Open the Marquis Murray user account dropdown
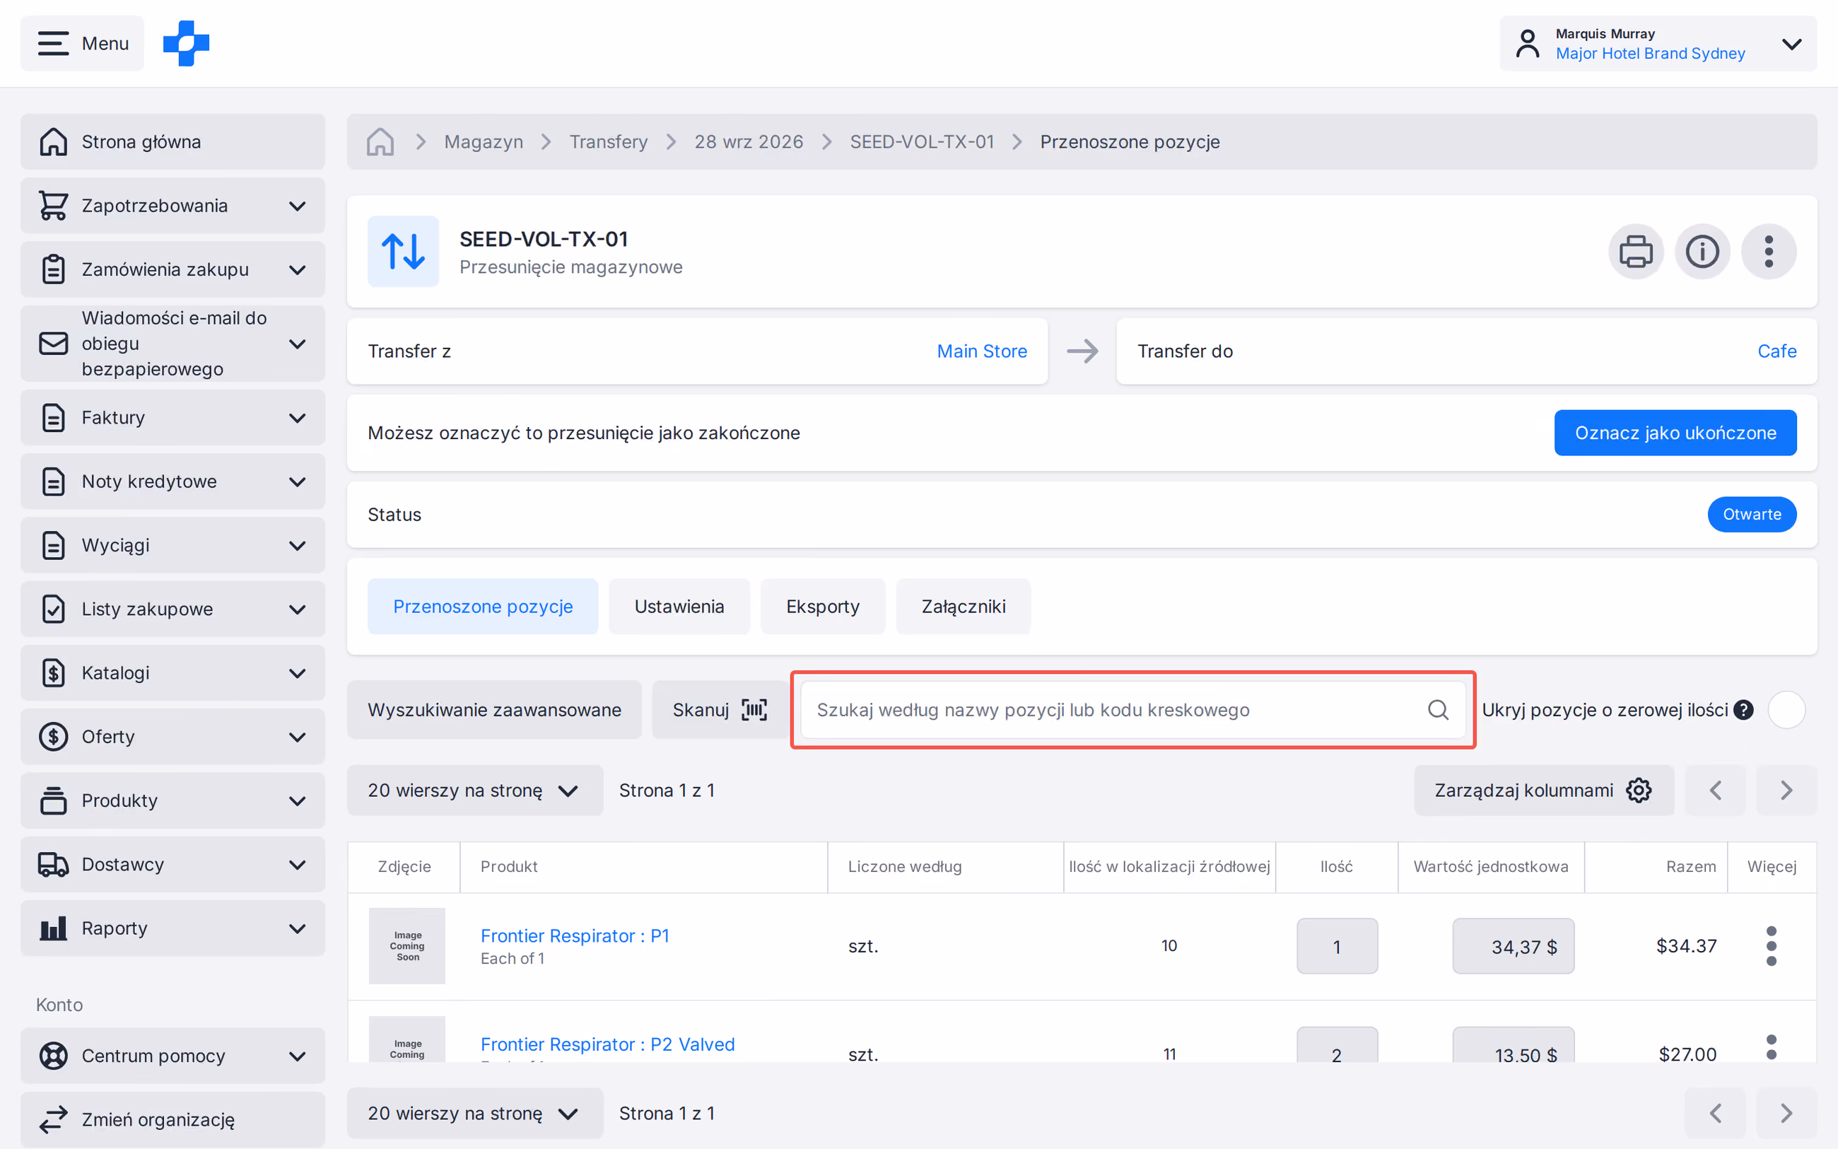The width and height of the screenshot is (1838, 1149). 1658,43
